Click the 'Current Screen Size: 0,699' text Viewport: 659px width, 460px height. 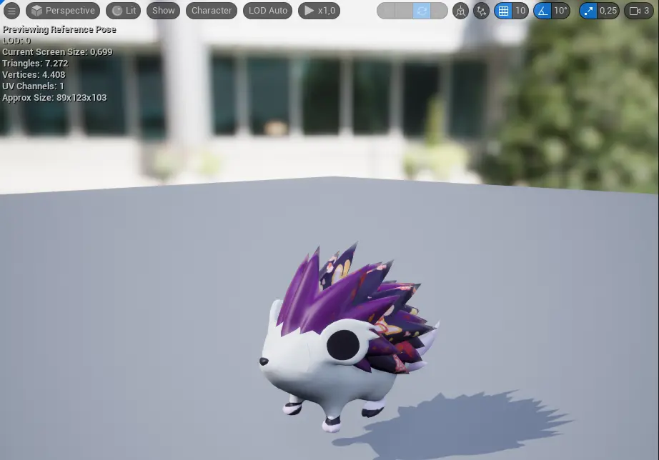coord(57,52)
